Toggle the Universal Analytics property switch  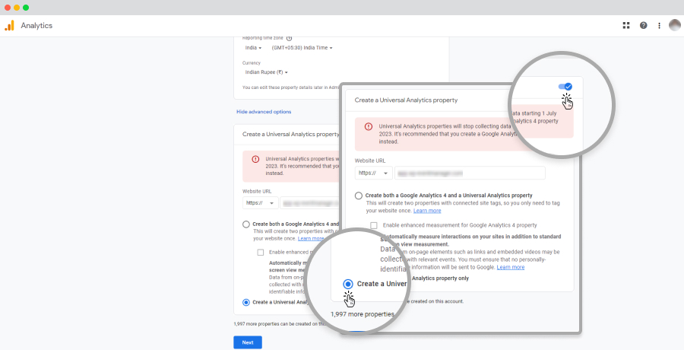pos(565,87)
